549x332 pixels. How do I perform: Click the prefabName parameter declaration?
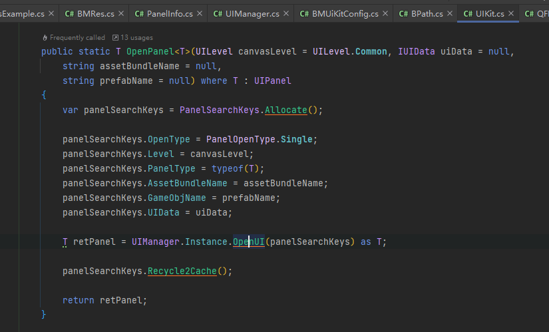click(126, 81)
